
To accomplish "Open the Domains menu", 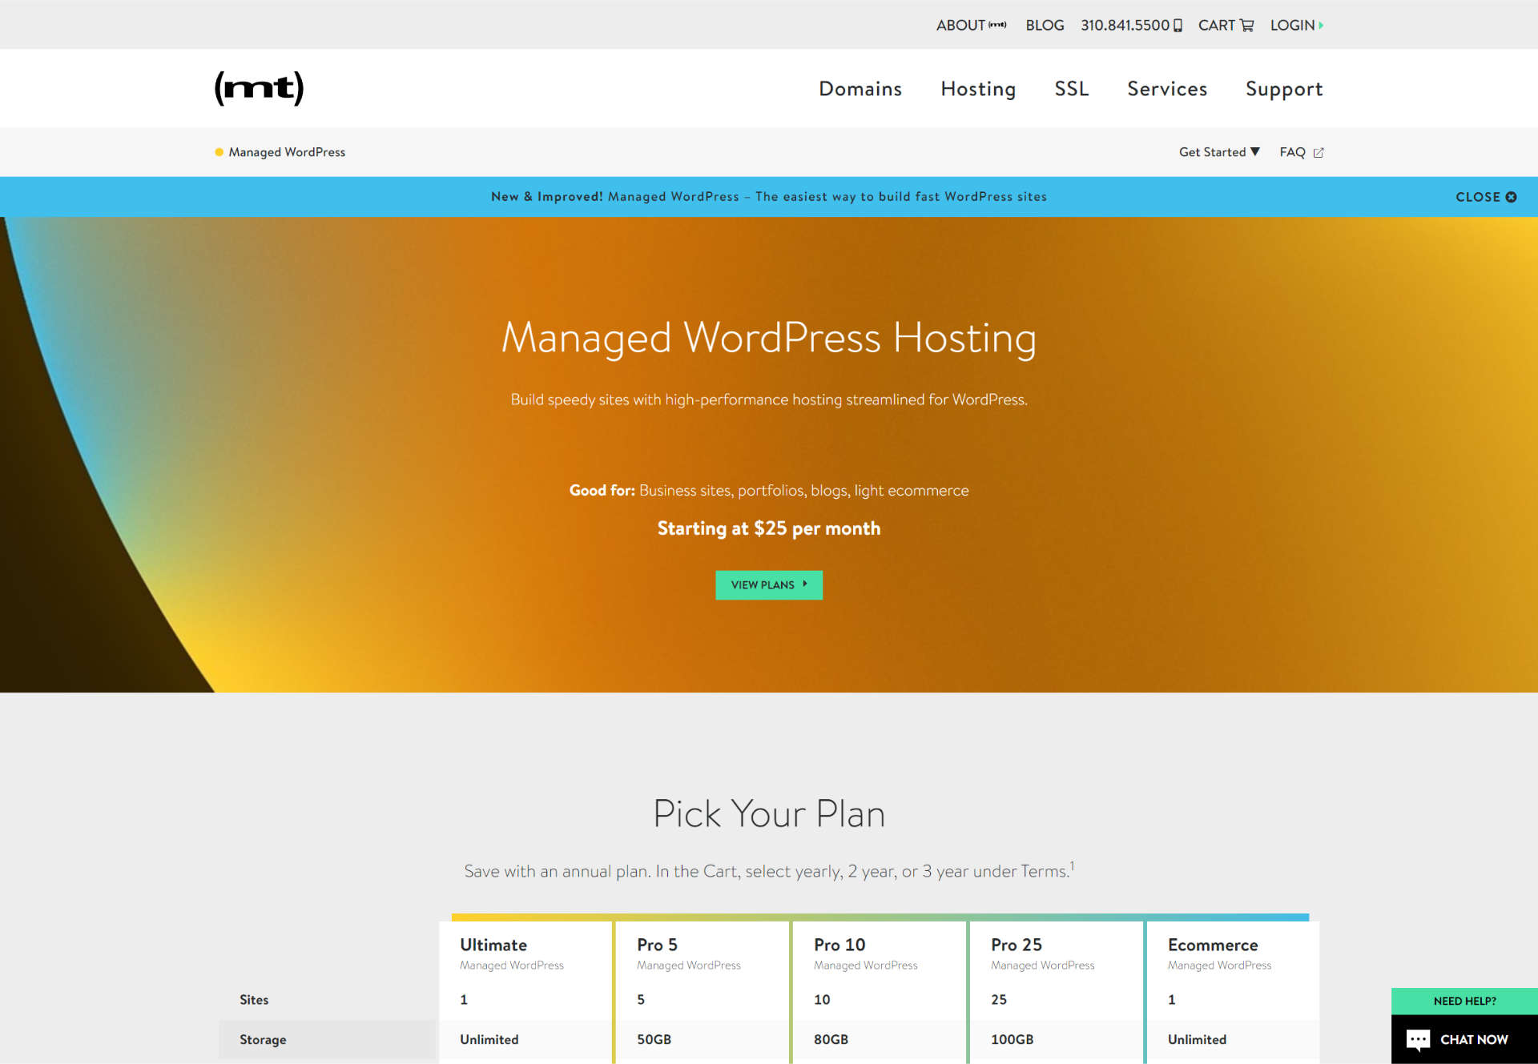I will point(860,89).
